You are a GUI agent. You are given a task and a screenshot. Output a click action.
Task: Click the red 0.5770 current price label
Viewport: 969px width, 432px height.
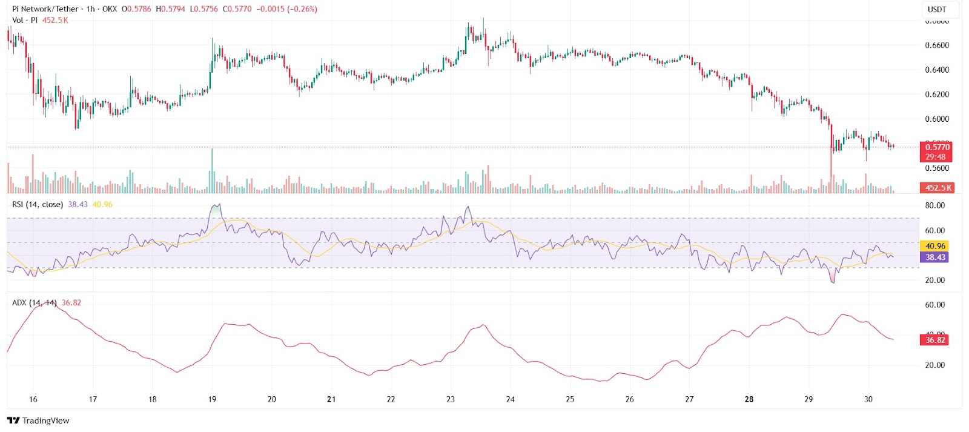[x=937, y=147]
